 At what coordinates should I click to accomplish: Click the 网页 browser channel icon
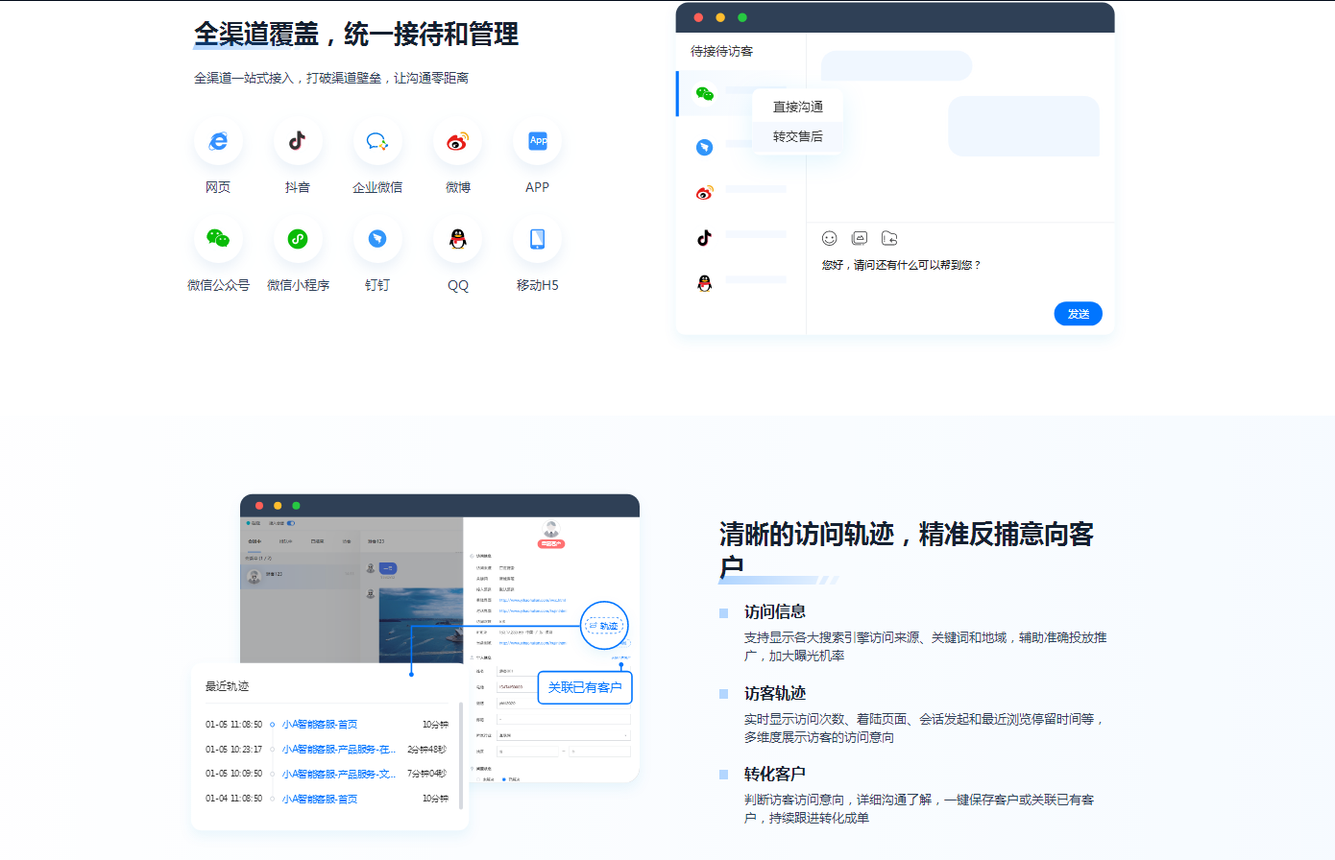click(x=218, y=141)
